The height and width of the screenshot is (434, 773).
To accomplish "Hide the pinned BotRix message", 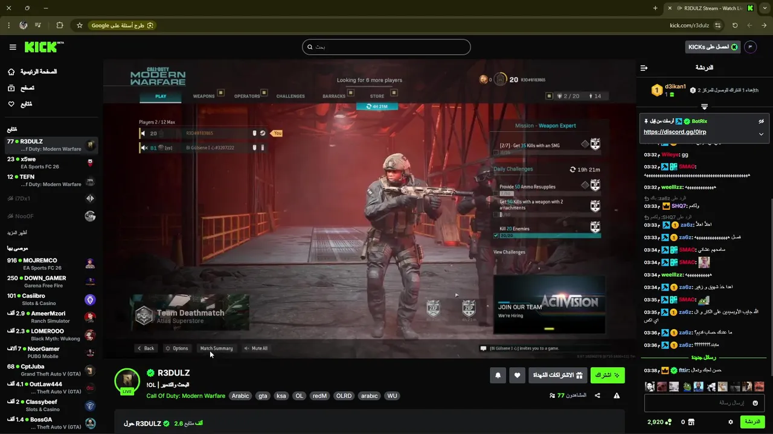I will [761, 121].
